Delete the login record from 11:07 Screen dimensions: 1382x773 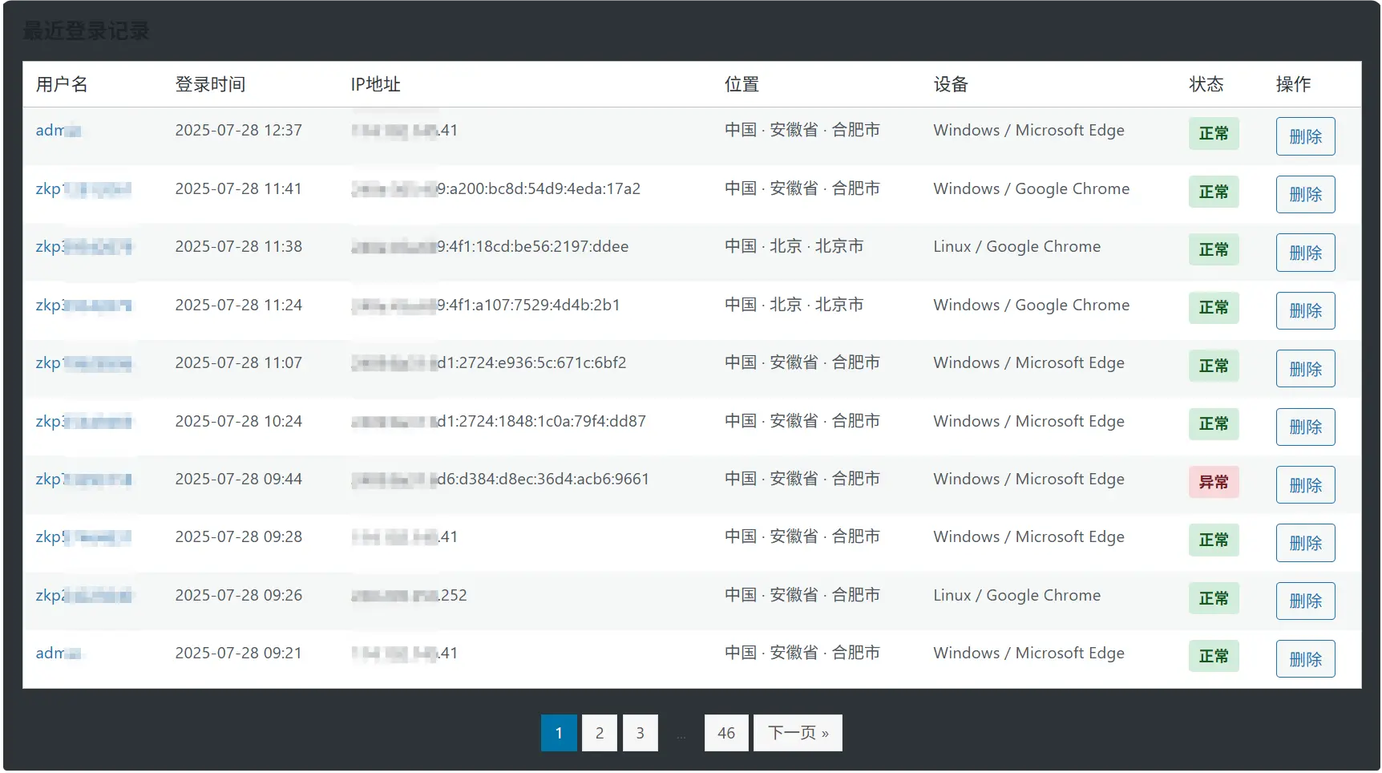click(x=1305, y=369)
